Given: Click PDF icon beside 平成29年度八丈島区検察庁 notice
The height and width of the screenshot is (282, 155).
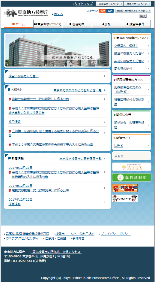Looking at the screenshot, I should pyautogui.click(x=10, y=144).
